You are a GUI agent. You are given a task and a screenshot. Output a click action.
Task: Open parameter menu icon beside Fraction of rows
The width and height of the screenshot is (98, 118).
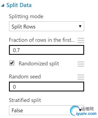tap(81, 40)
